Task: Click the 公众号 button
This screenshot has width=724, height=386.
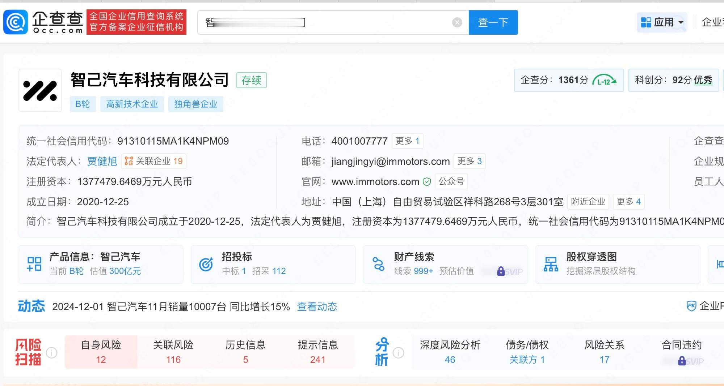Action: (451, 181)
